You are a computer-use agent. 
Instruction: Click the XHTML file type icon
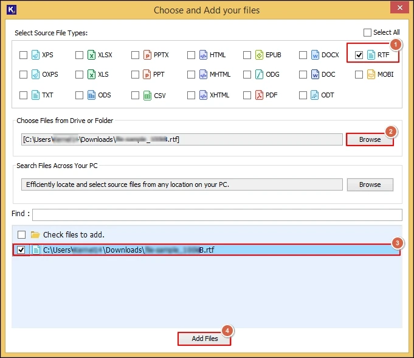coord(203,95)
